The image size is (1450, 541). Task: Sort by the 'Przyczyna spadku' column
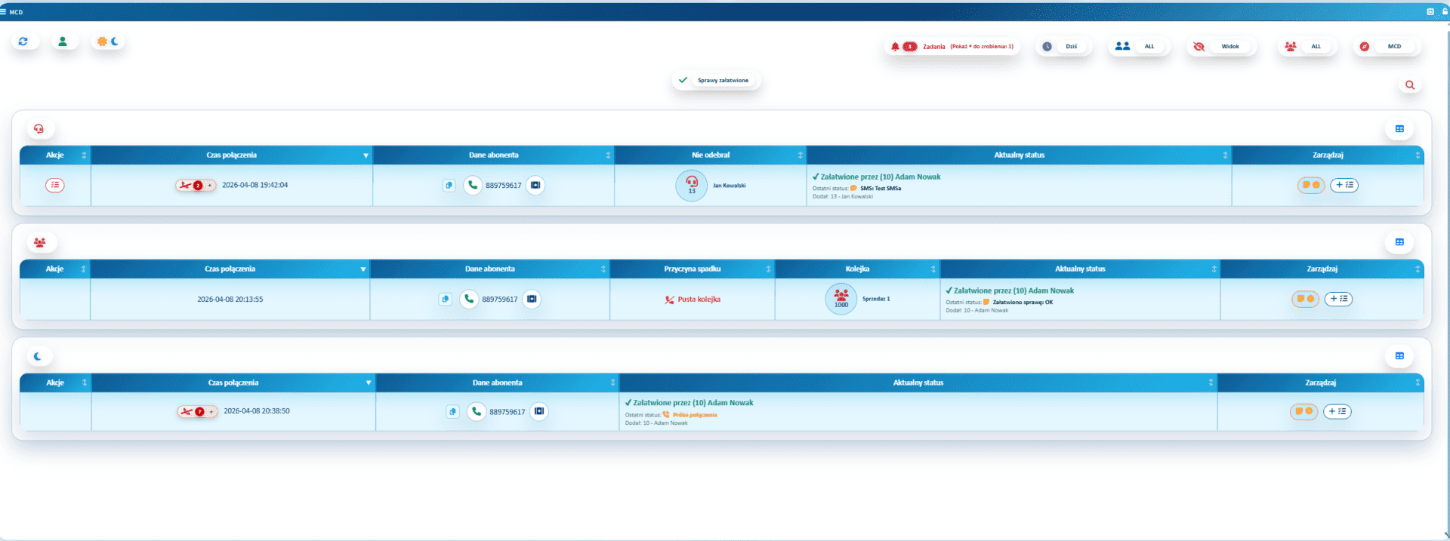(x=693, y=269)
